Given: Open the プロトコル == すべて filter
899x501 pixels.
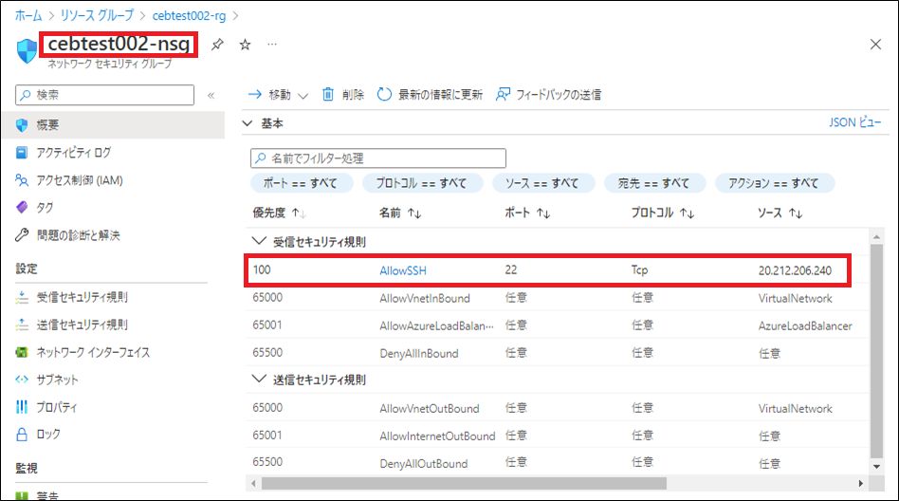Looking at the screenshot, I should pos(422,183).
